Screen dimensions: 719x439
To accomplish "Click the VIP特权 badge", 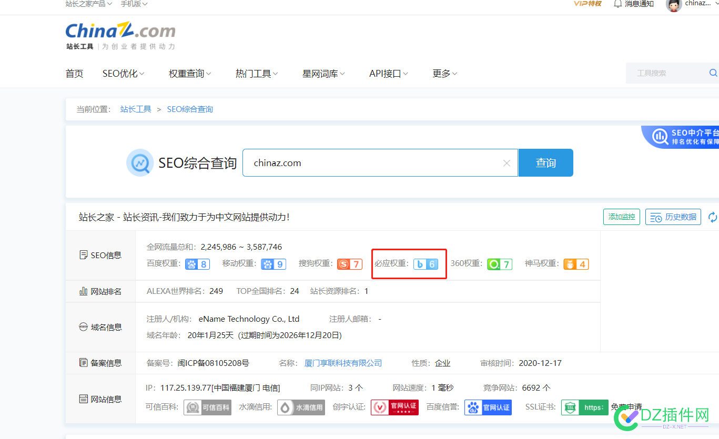I will 587,4.
